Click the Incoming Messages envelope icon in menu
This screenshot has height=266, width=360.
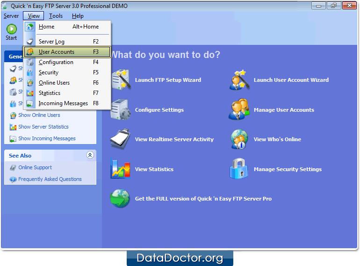point(30,103)
